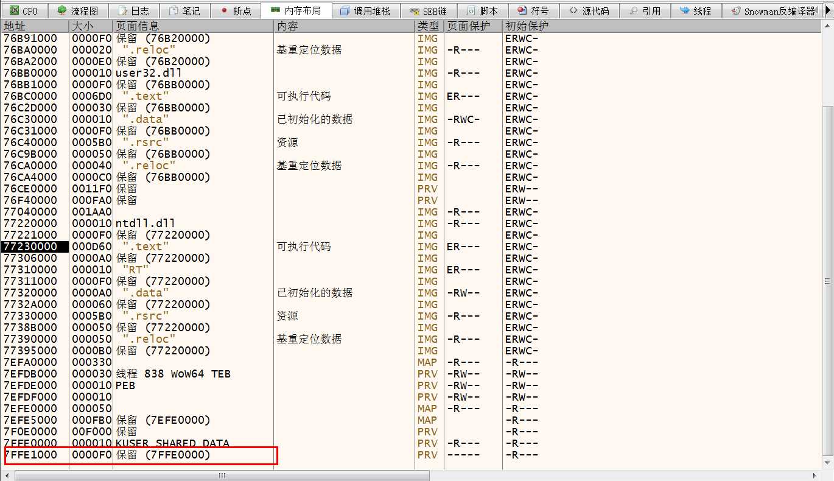Screen dimensions: 834x481
Task: Click 保留 (7EFE0000) page info
Action: tap(163, 420)
